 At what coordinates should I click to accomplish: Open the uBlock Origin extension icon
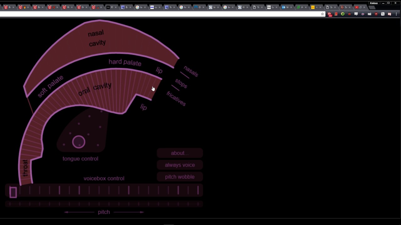tap(376, 14)
